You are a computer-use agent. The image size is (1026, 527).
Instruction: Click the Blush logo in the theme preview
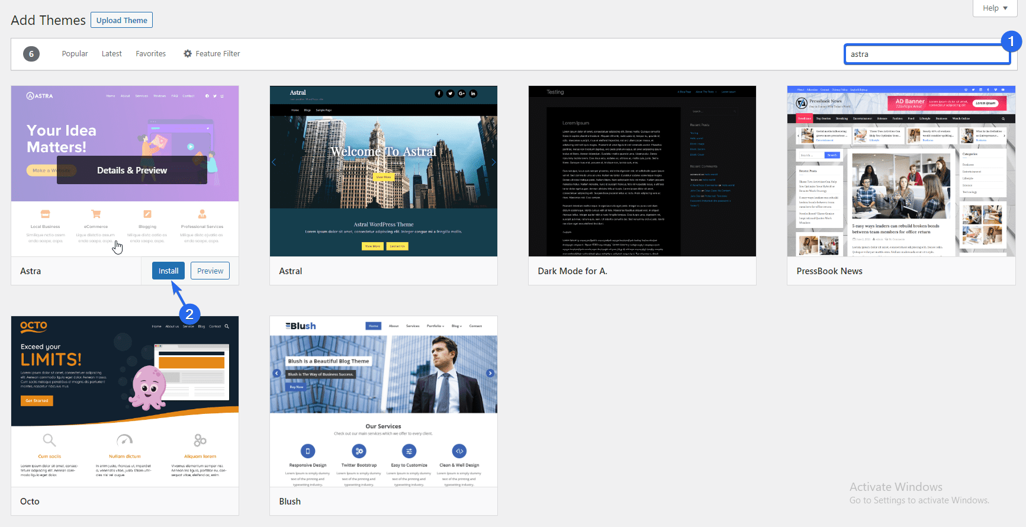pyautogui.click(x=301, y=326)
